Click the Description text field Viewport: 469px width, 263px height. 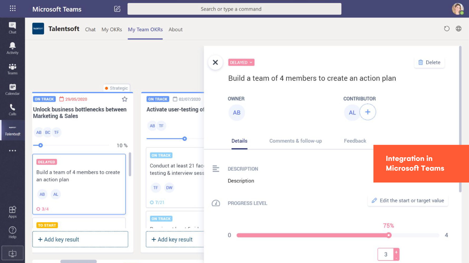[241, 181]
